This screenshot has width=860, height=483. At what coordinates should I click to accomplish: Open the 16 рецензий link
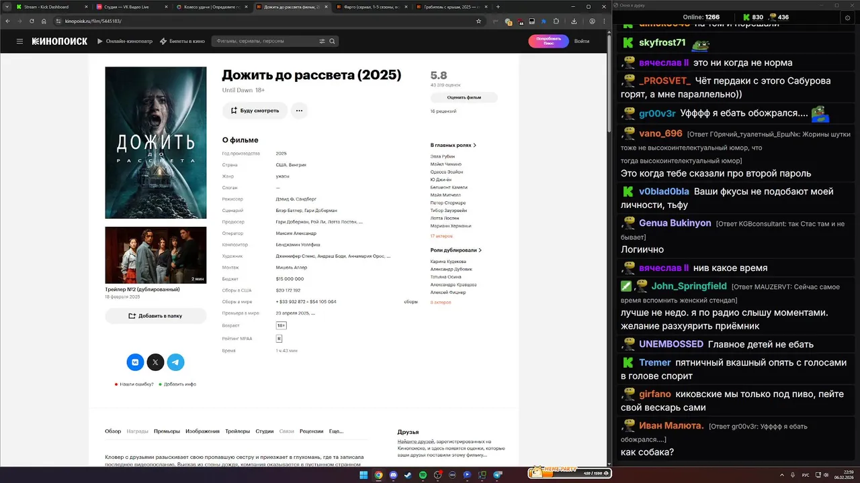pyautogui.click(x=443, y=111)
